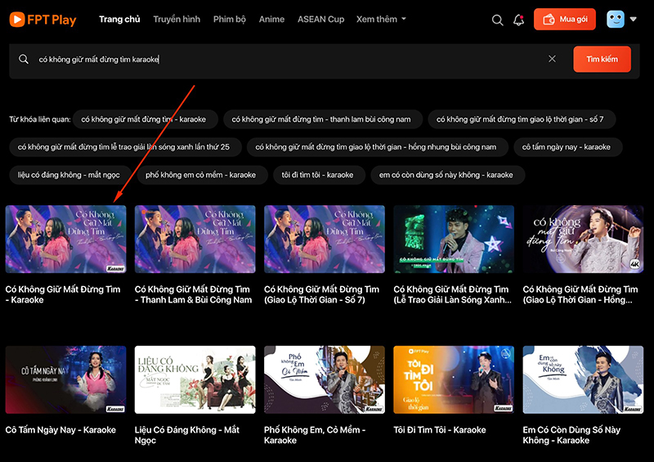654x462 pixels.
Task: Open first 'Có Không Giữ Mất Đừng Tìm' karaoke thumbnail
Action: point(65,239)
